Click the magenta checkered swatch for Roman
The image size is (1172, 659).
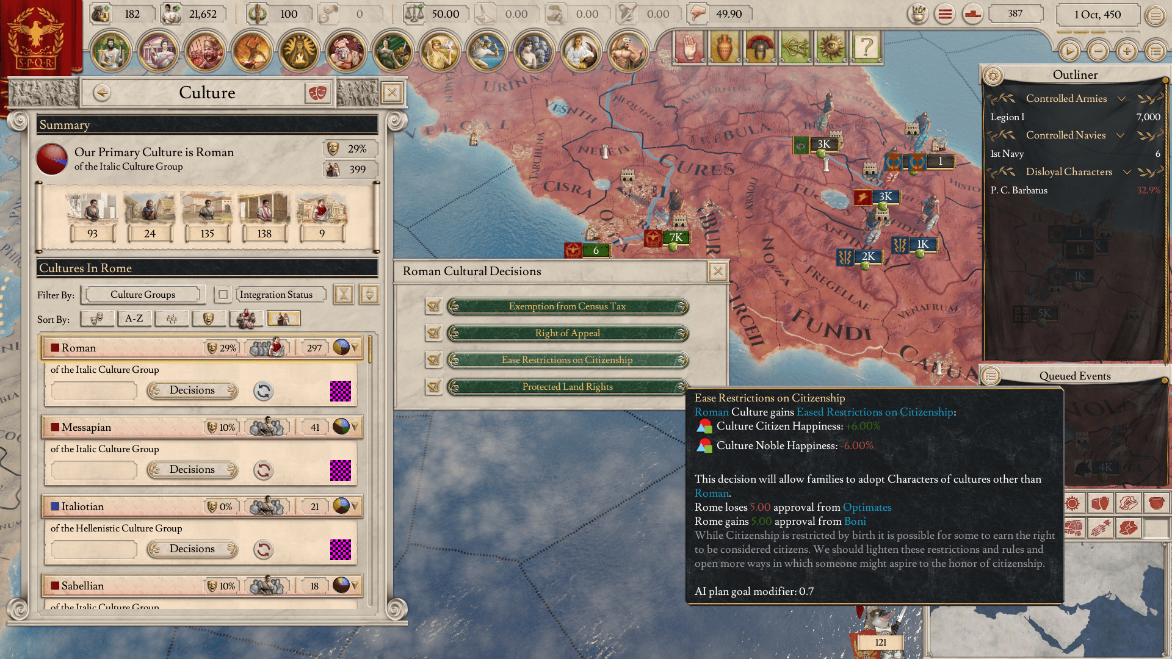(x=341, y=391)
